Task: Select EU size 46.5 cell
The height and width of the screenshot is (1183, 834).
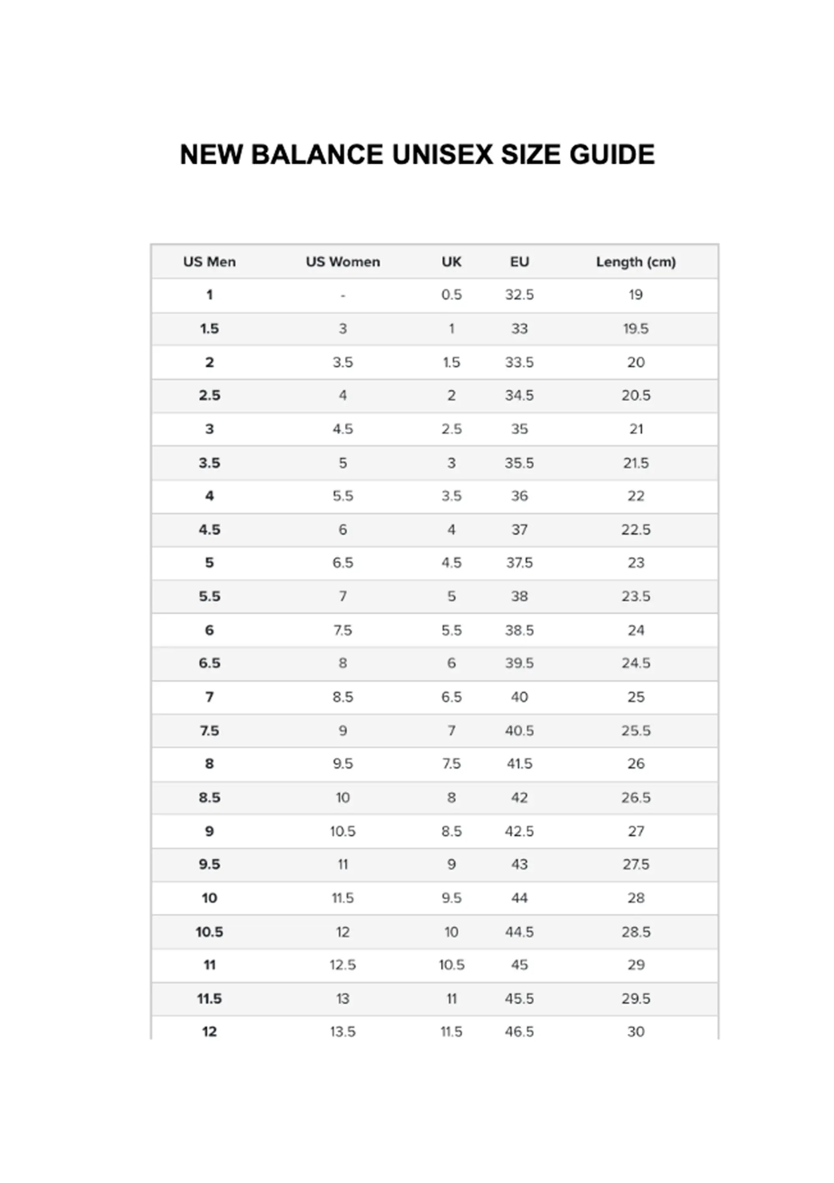Action: [x=519, y=1032]
